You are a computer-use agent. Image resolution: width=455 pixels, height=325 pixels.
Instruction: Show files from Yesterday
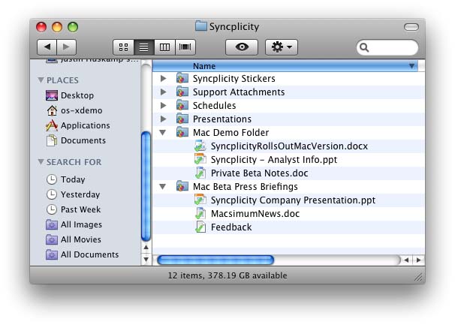coord(73,194)
